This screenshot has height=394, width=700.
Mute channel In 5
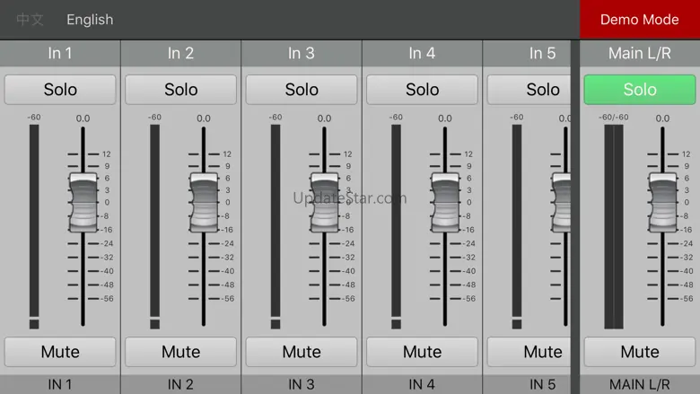(529, 352)
